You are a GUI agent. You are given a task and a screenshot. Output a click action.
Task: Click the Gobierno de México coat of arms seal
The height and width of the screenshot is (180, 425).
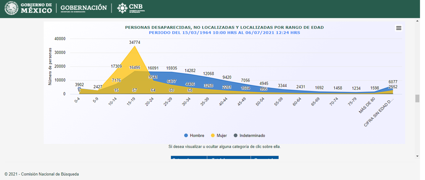pyautogui.click(x=11, y=8)
